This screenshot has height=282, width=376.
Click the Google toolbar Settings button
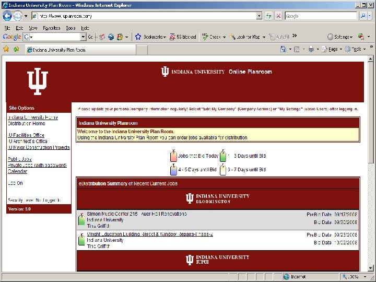(x=340, y=37)
